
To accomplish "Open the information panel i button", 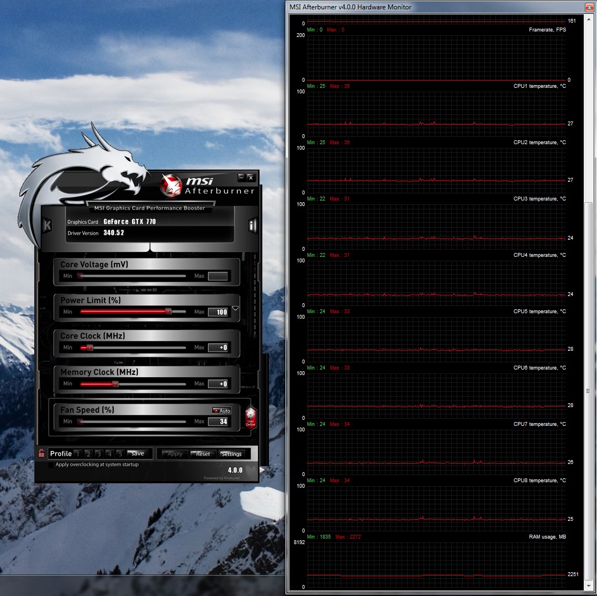I will (252, 225).
